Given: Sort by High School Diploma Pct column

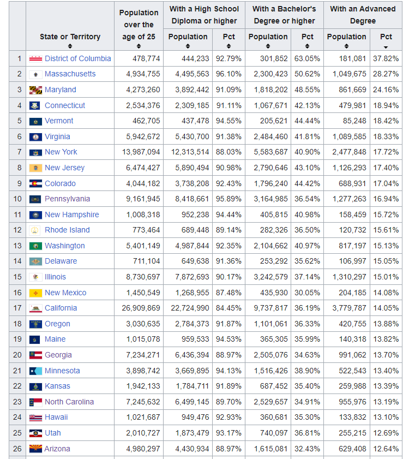Looking at the screenshot, I should click(x=229, y=46).
